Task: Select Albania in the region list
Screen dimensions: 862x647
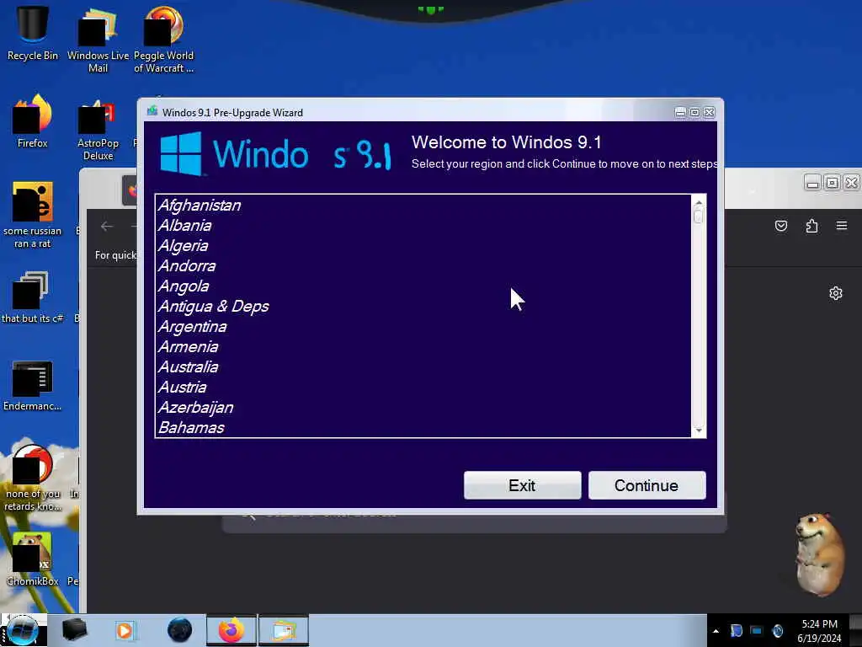Action: (423, 226)
